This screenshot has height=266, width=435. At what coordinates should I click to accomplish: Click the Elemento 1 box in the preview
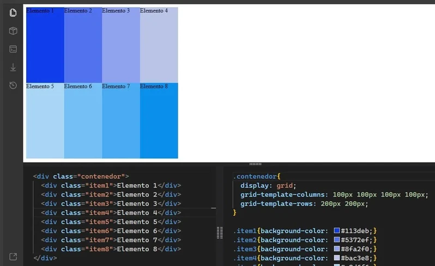coord(45,45)
